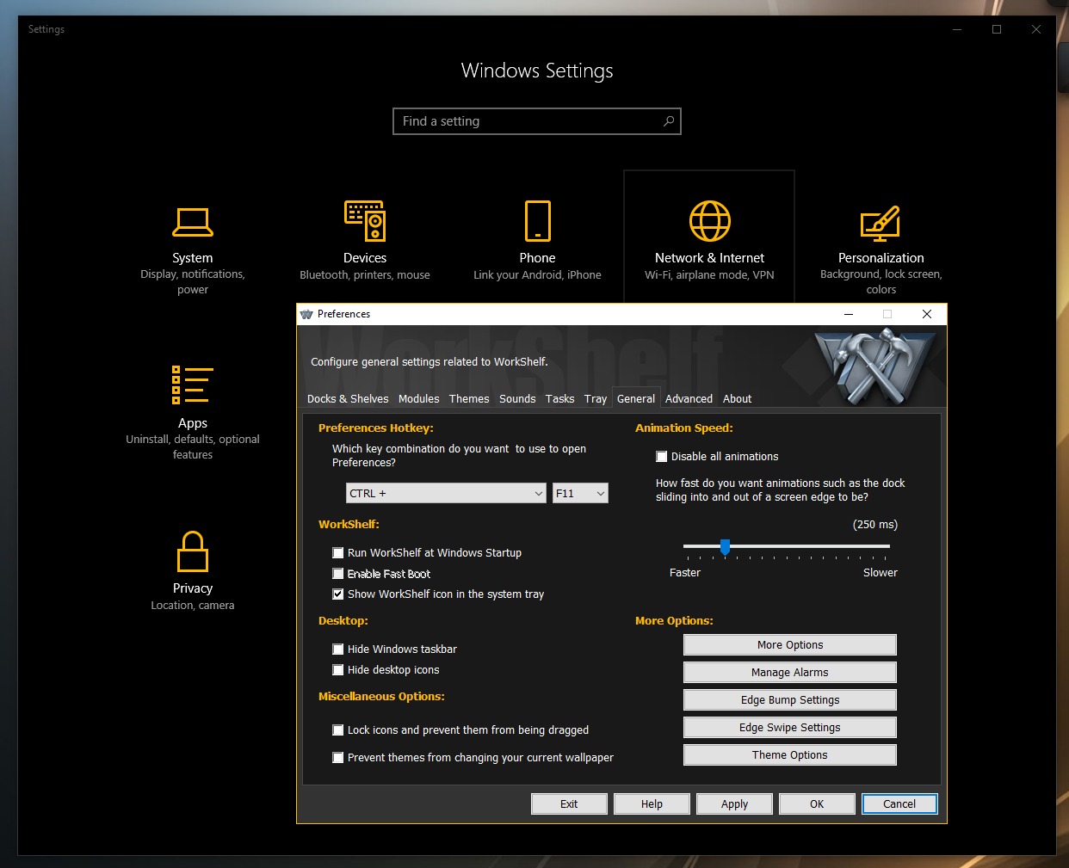
Task: Click the Exit button
Action: point(569,804)
